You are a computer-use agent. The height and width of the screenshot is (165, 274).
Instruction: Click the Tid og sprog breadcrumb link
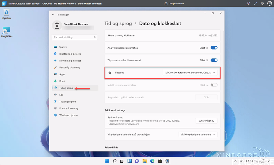pyautogui.click(x=118, y=23)
